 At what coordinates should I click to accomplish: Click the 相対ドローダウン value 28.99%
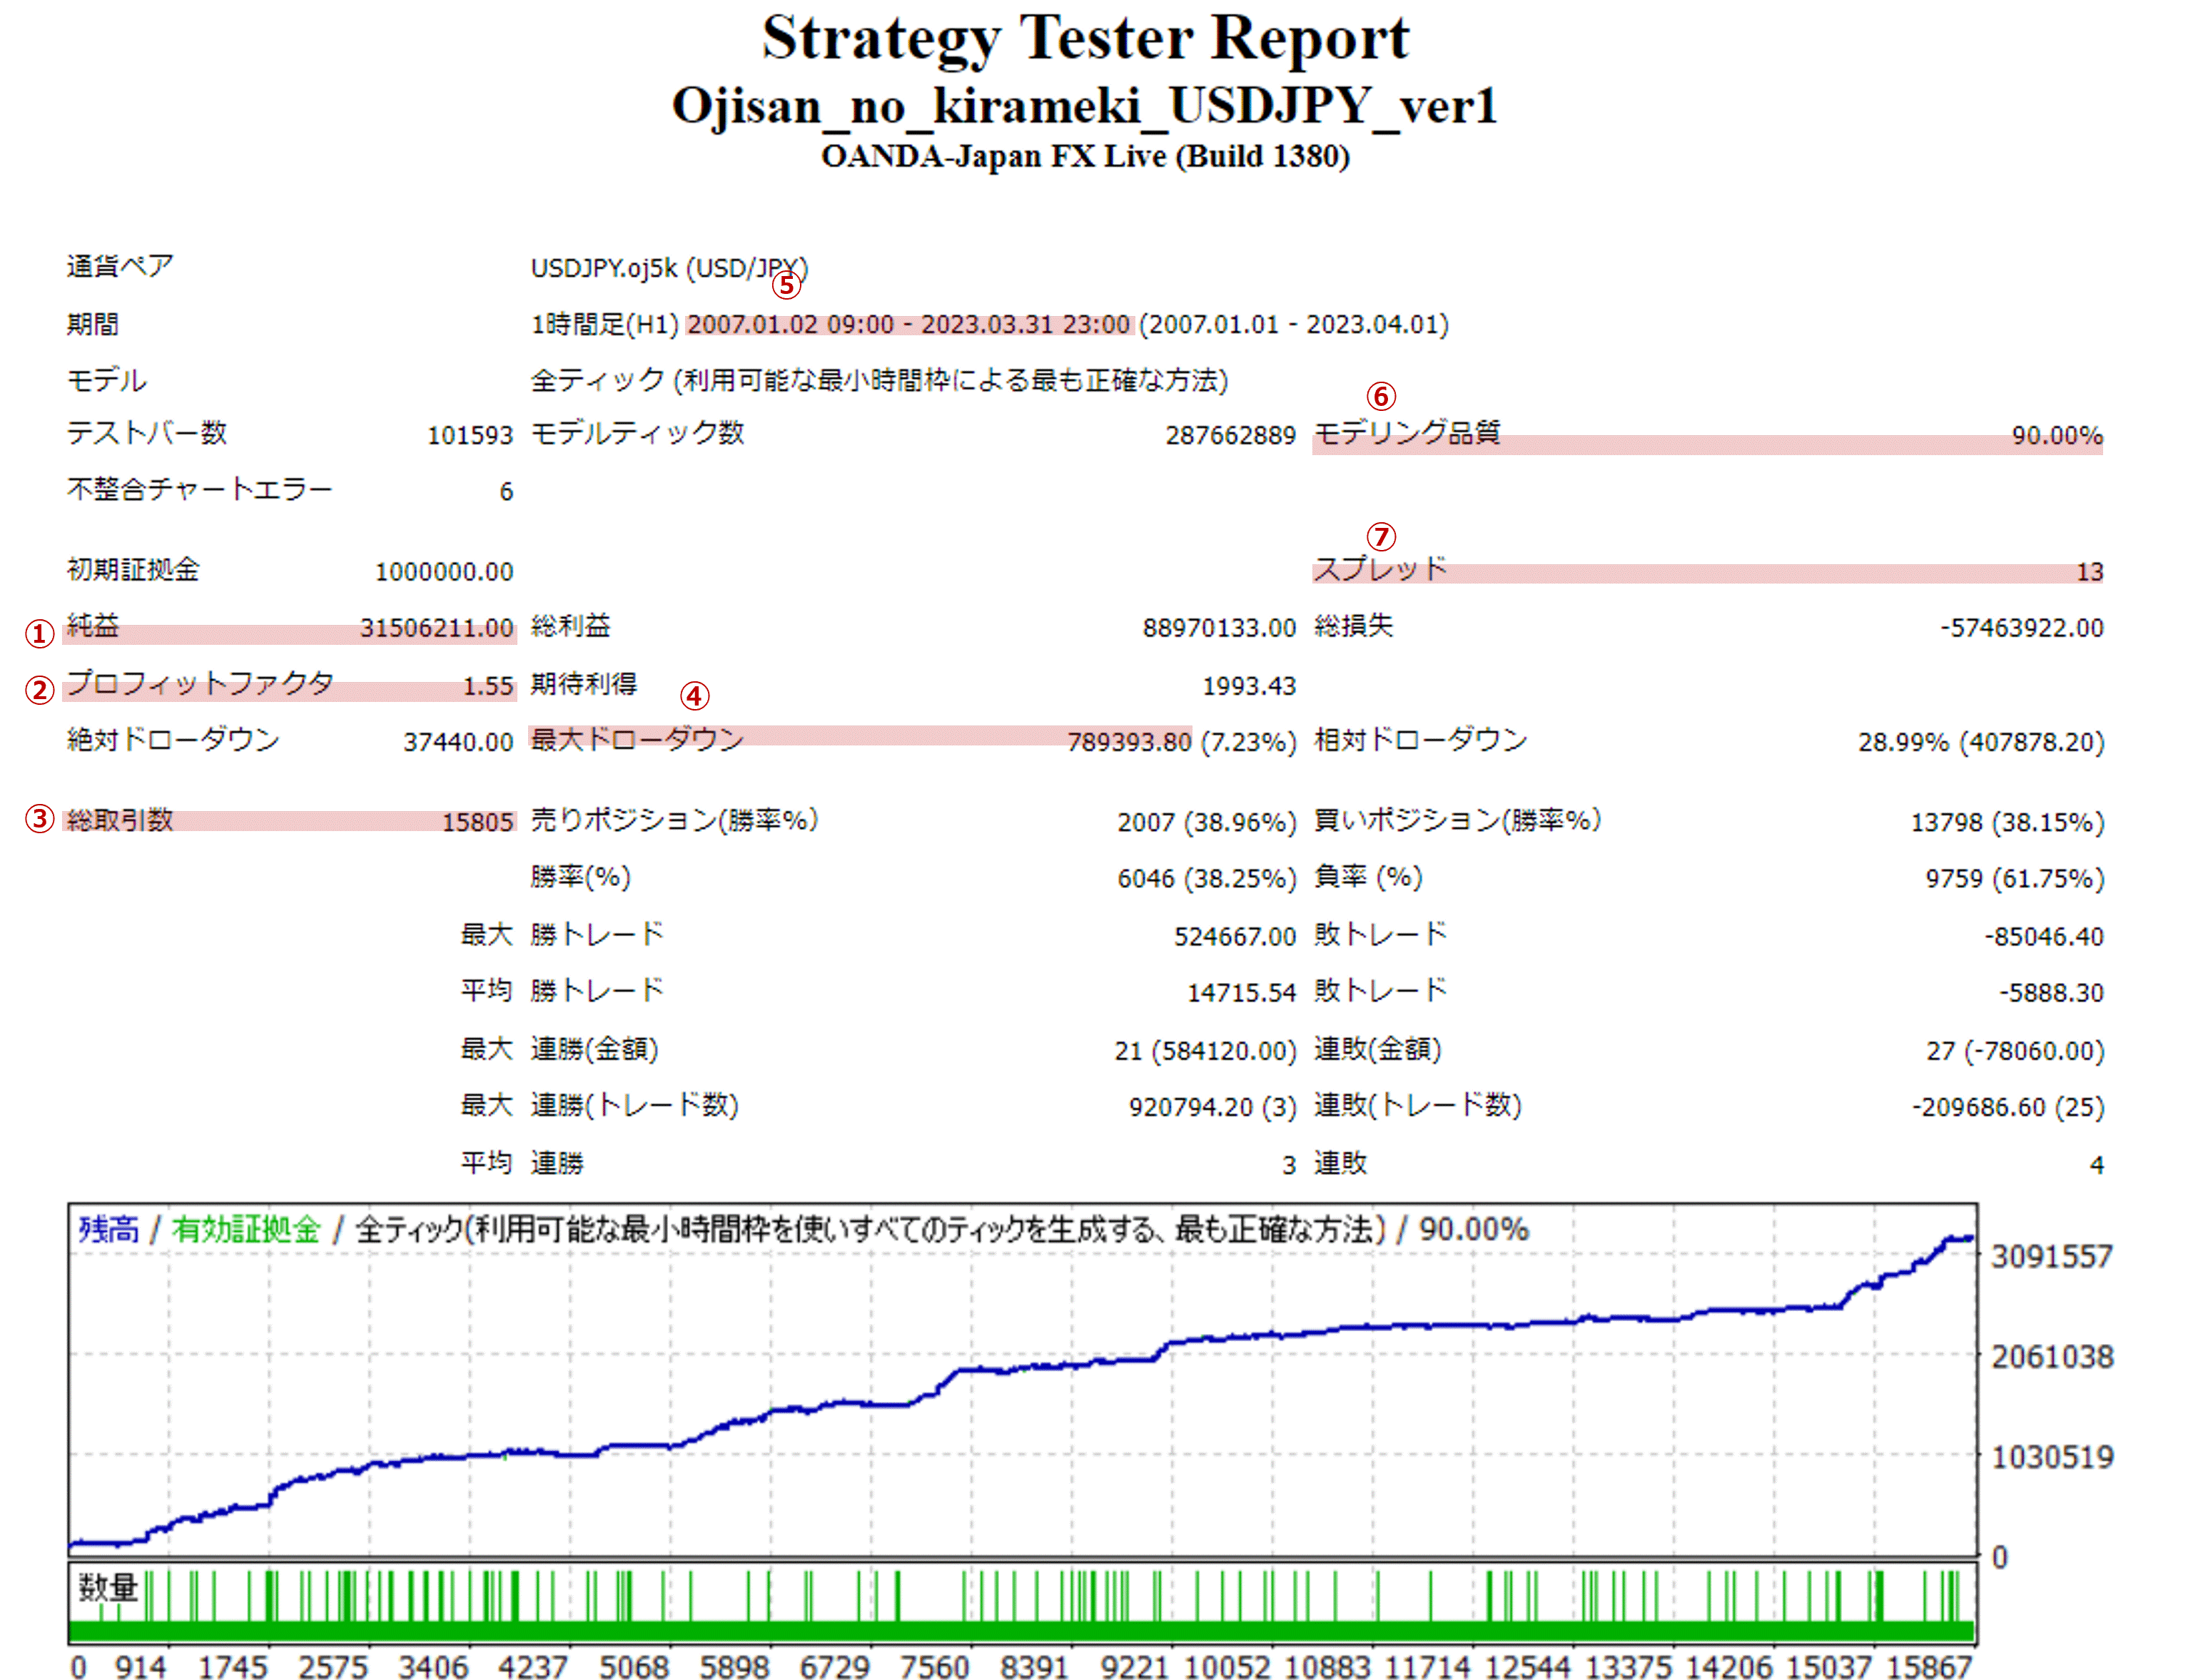click(x=1903, y=742)
